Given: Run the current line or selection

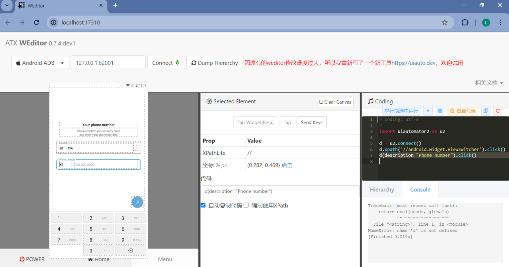Looking at the screenshot, I should (x=401, y=111).
